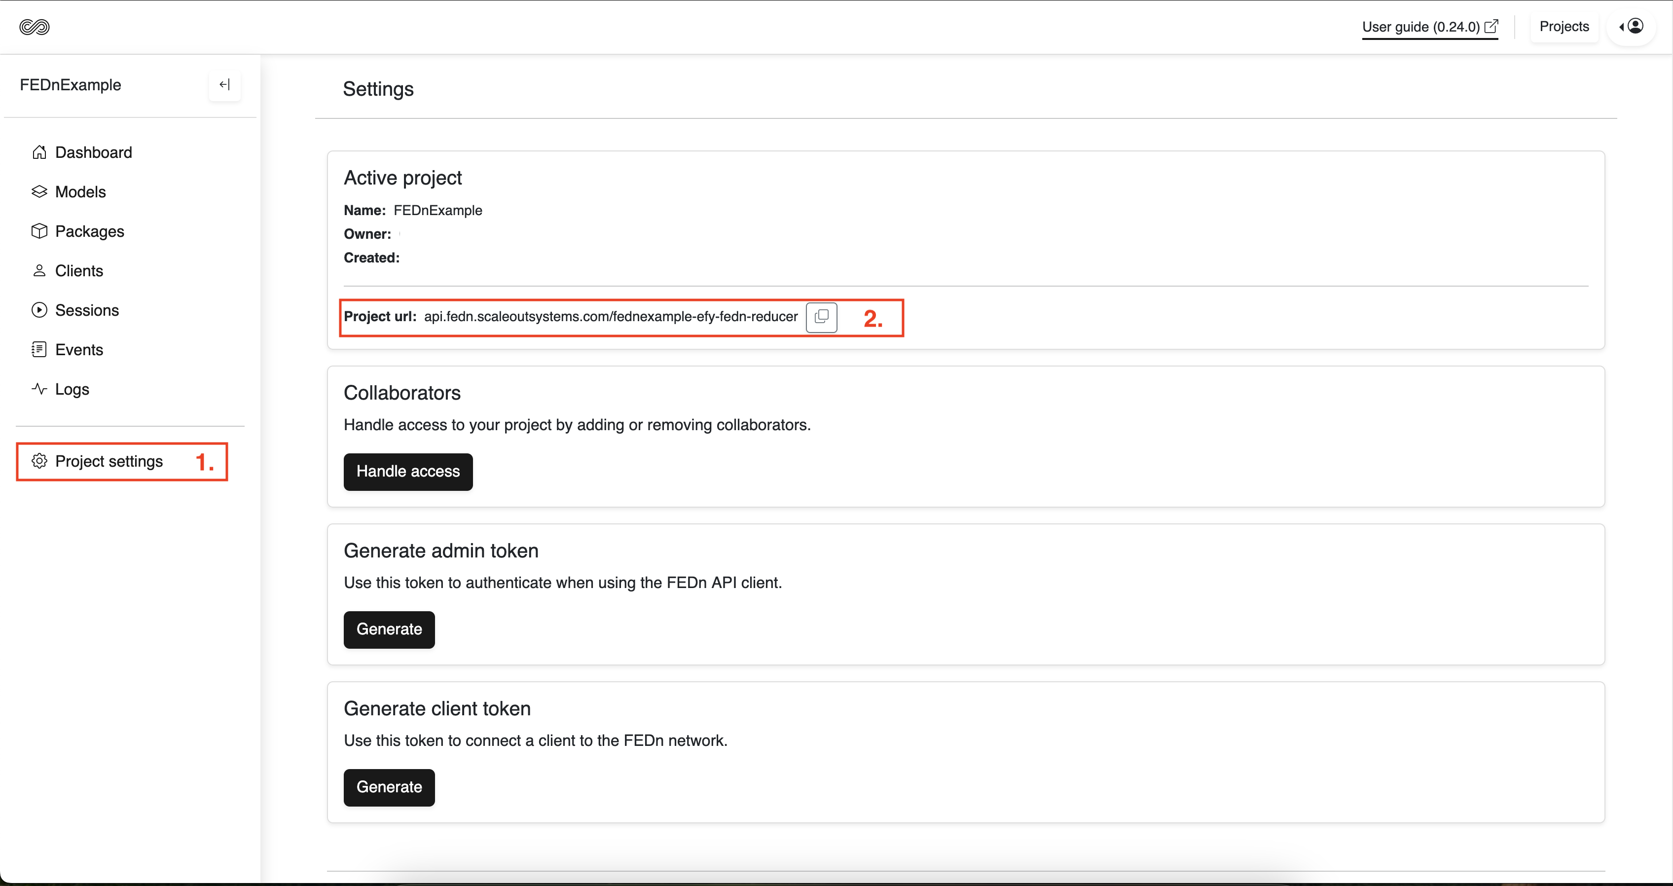This screenshot has width=1673, height=886.
Task: Click the Active project heading
Action: [x=402, y=178]
